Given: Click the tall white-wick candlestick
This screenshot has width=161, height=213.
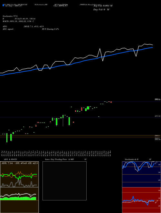Looking at the screenshot, I should point(63,120).
